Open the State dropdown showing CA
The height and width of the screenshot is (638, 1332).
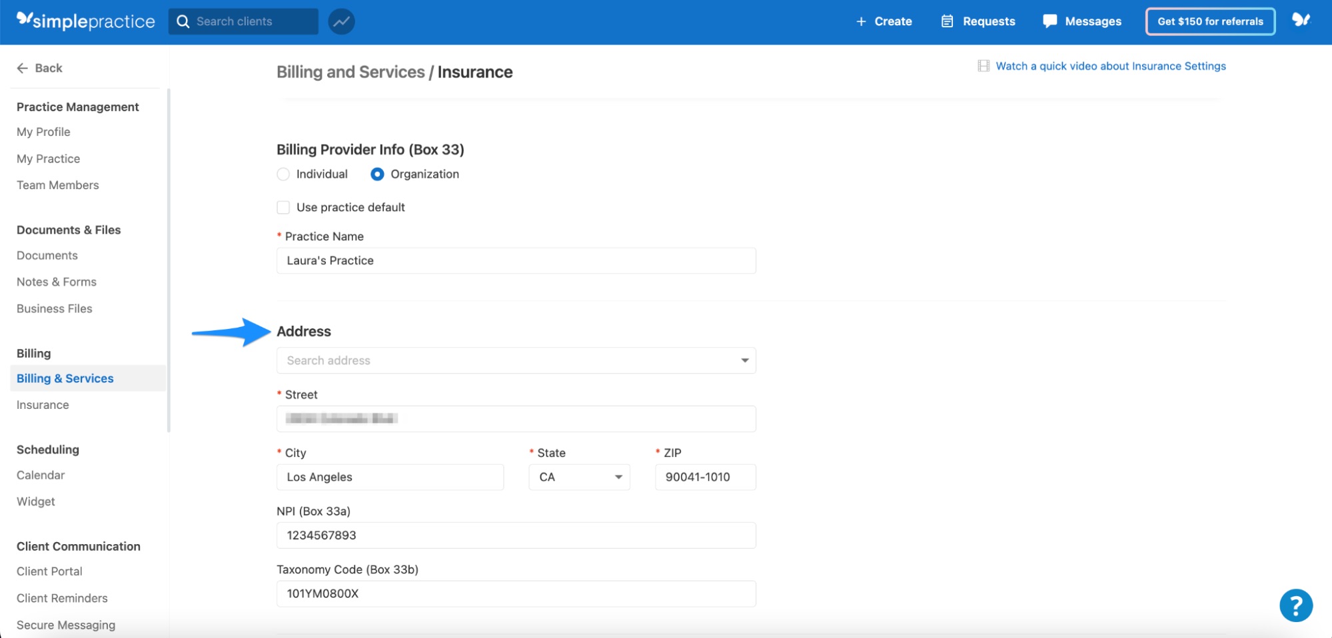(578, 477)
